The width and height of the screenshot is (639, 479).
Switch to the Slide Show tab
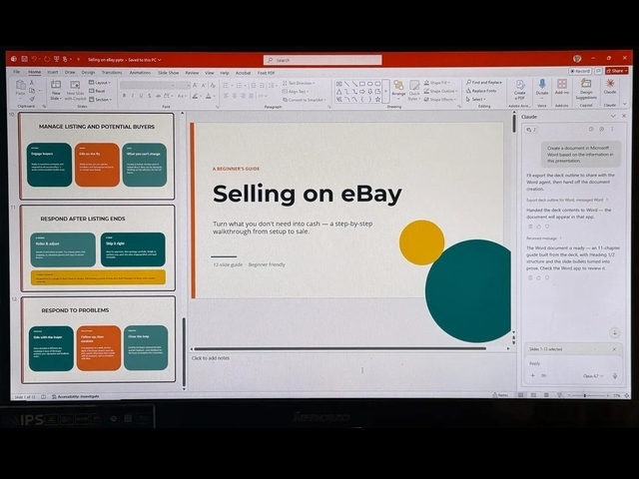pyautogui.click(x=169, y=73)
